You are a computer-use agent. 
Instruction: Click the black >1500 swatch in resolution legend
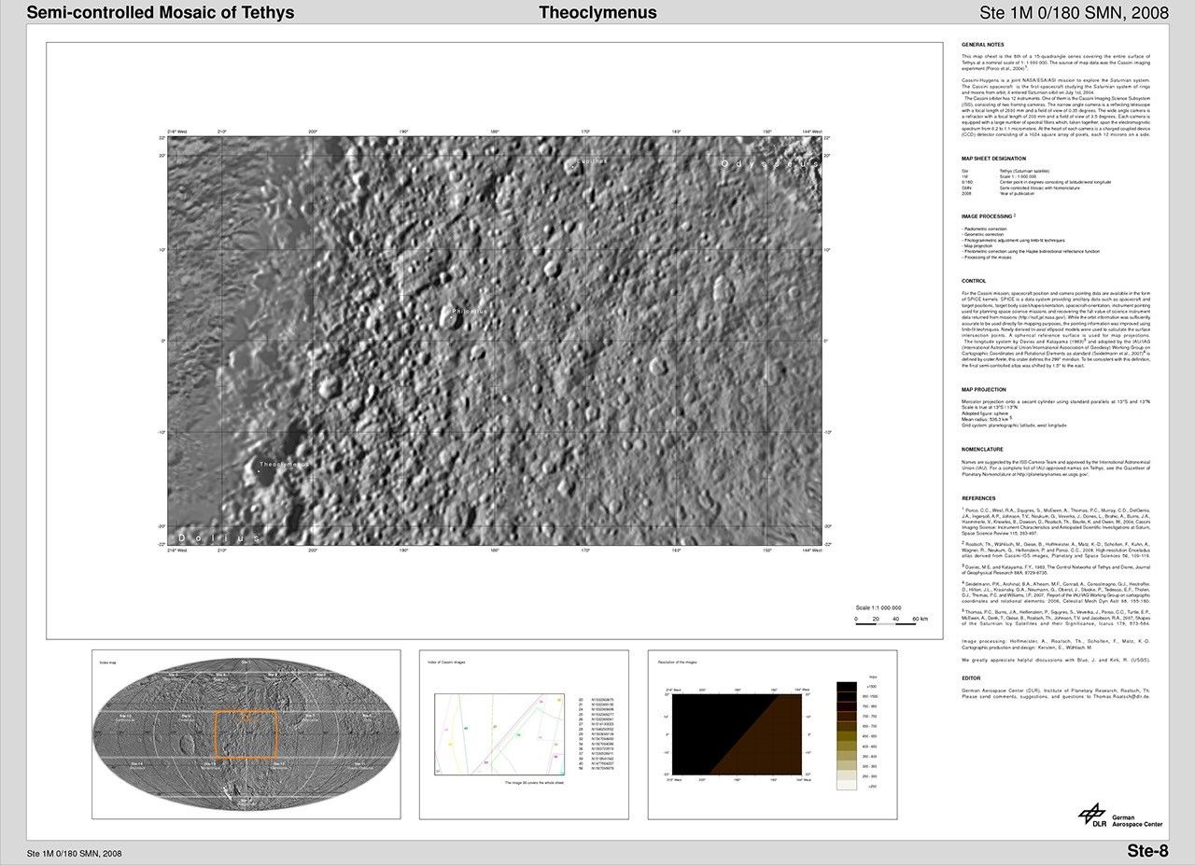(847, 686)
